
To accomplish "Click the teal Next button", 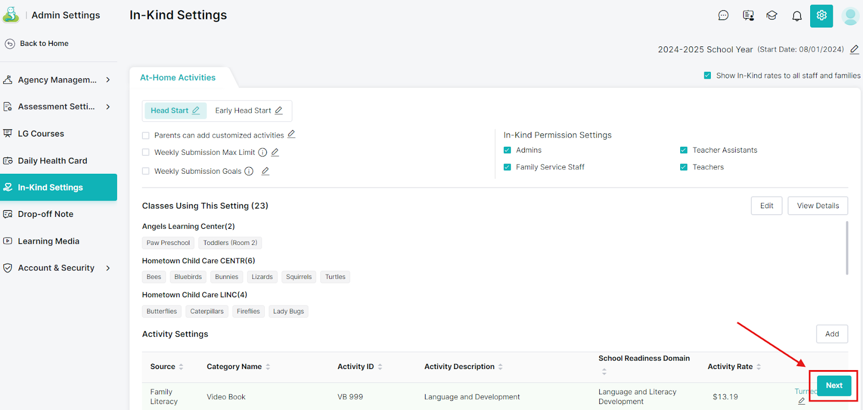I will coord(833,385).
